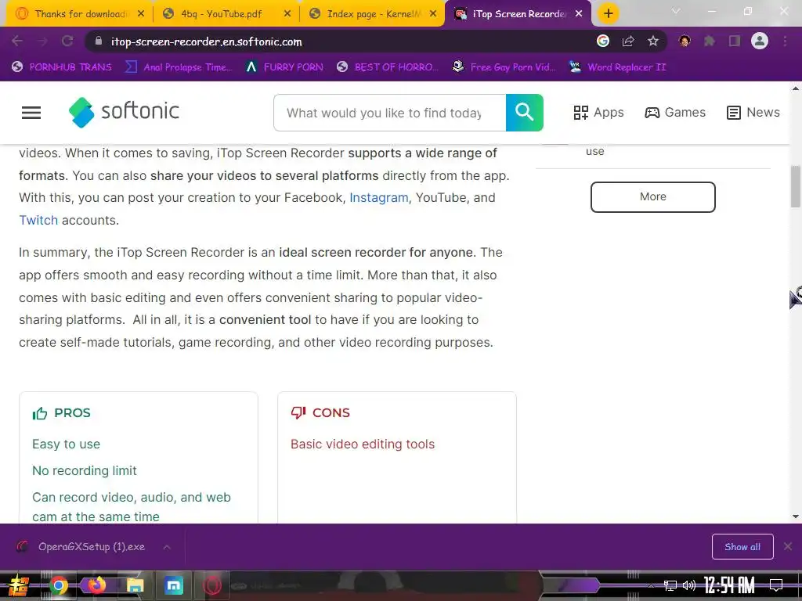Image resolution: width=802 pixels, height=601 pixels.
Task: Close the downloads bar
Action: tap(788, 547)
